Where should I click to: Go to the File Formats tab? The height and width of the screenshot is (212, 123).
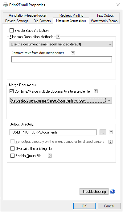click(x=42, y=21)
